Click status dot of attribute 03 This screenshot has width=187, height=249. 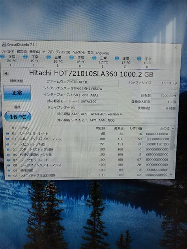coord(7,144)
